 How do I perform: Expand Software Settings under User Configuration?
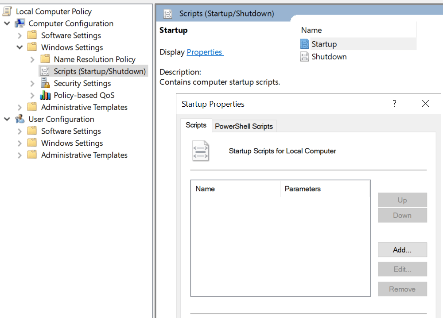pos(19,132)
